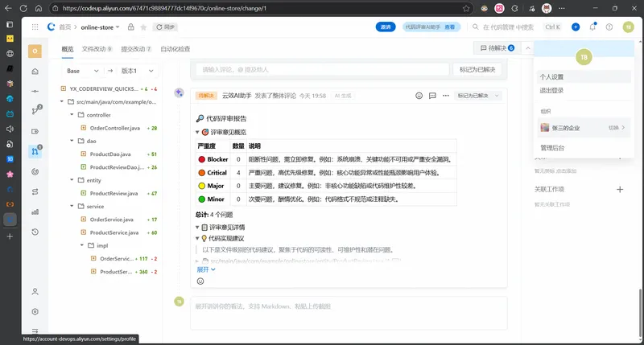Open YX_CODEREVIEW_QUICKS file in tree
This screenshot has width=644, height=345.
[x=102, y=88]
